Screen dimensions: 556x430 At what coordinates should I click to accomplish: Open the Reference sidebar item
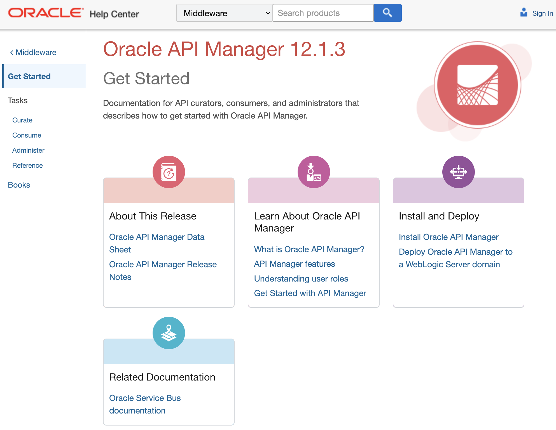[28, 166]
